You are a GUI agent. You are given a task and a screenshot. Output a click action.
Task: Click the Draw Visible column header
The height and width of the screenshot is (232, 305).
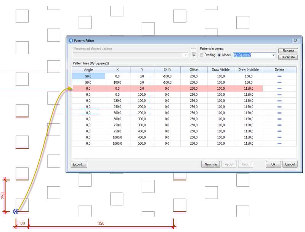221,70
